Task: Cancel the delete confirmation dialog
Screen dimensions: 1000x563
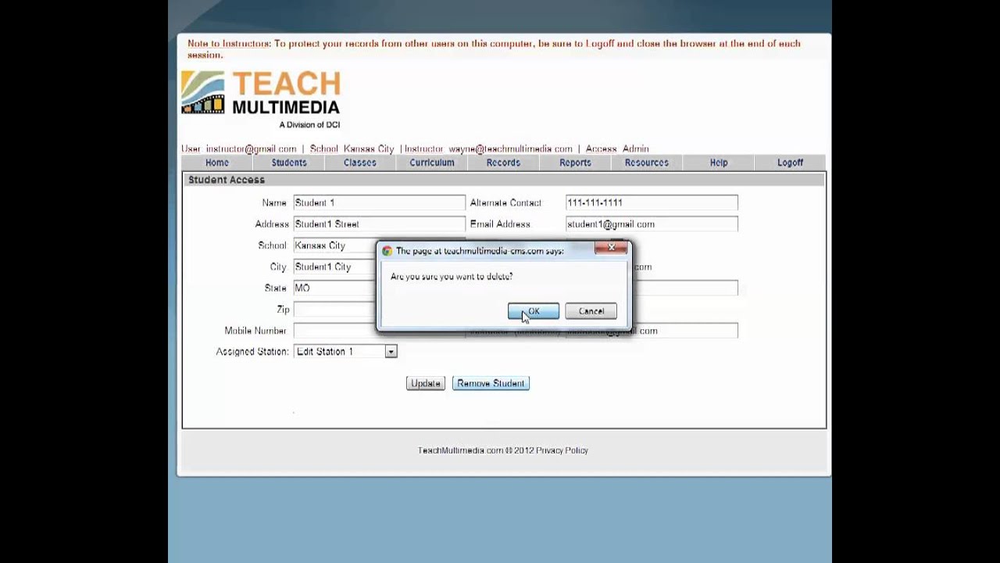Action: (x=591, y=311)
